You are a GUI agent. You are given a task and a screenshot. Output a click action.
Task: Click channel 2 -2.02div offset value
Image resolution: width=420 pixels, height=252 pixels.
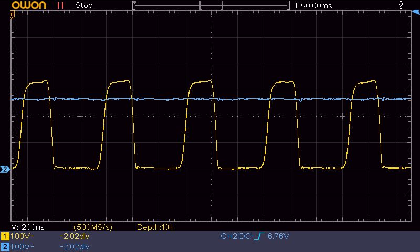pyautogui.click(x=75, y=247)
